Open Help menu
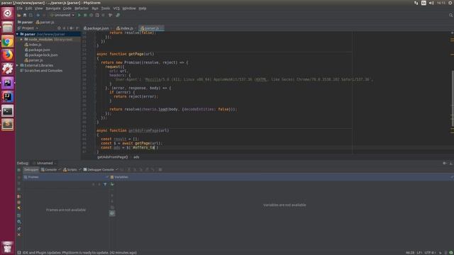454x255 pixels. click(x=142, y=8)
